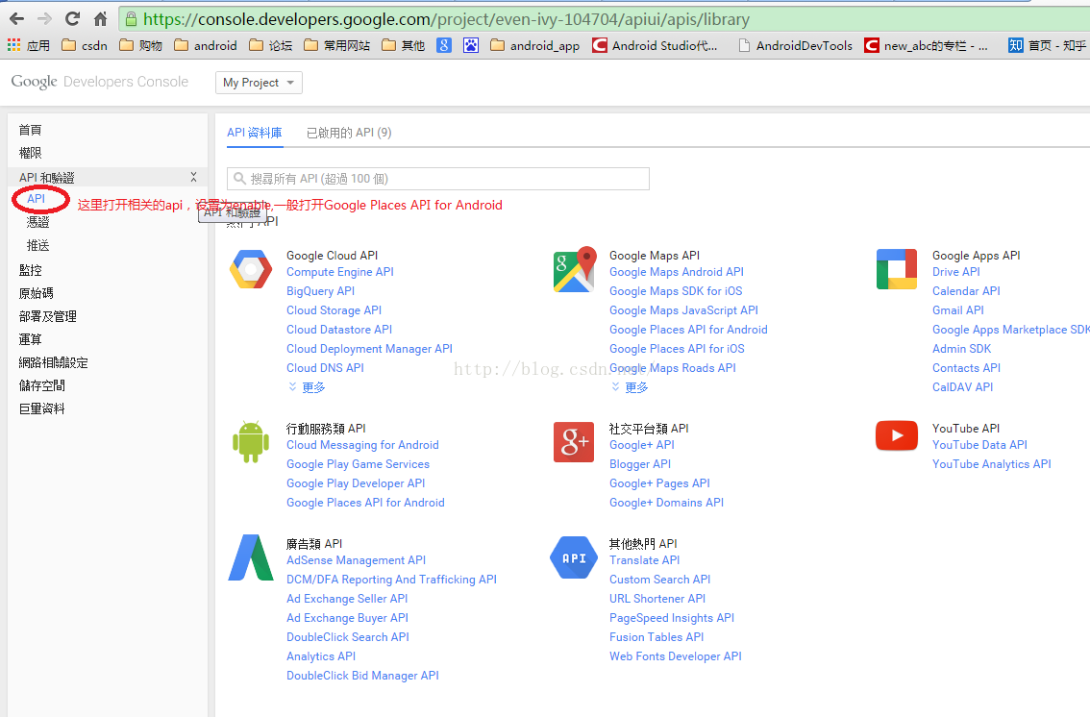Expand 更多 under Google Cloud API
This screenshot has width=1090, height=717.
tap(307, 387)
